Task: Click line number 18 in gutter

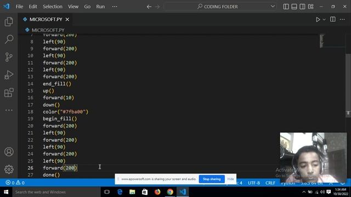Action: [x=30, y=112]
